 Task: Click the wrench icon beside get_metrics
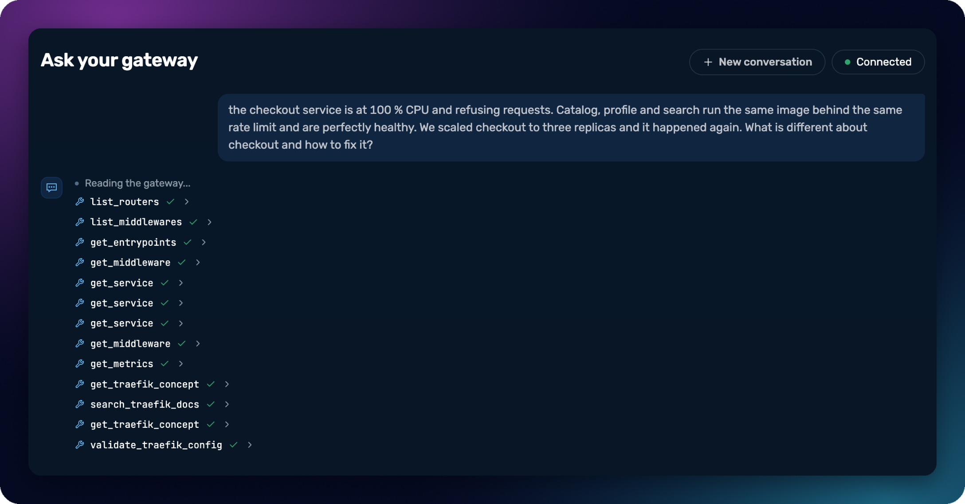tap(80, 364)
